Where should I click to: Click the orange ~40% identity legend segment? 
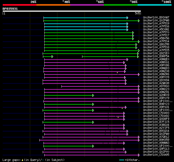53,5
